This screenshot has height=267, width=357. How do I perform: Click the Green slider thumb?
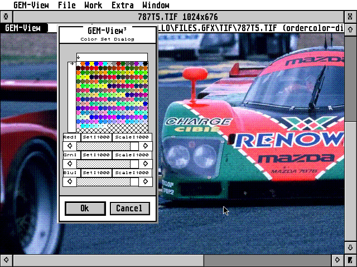pos(134,164)
